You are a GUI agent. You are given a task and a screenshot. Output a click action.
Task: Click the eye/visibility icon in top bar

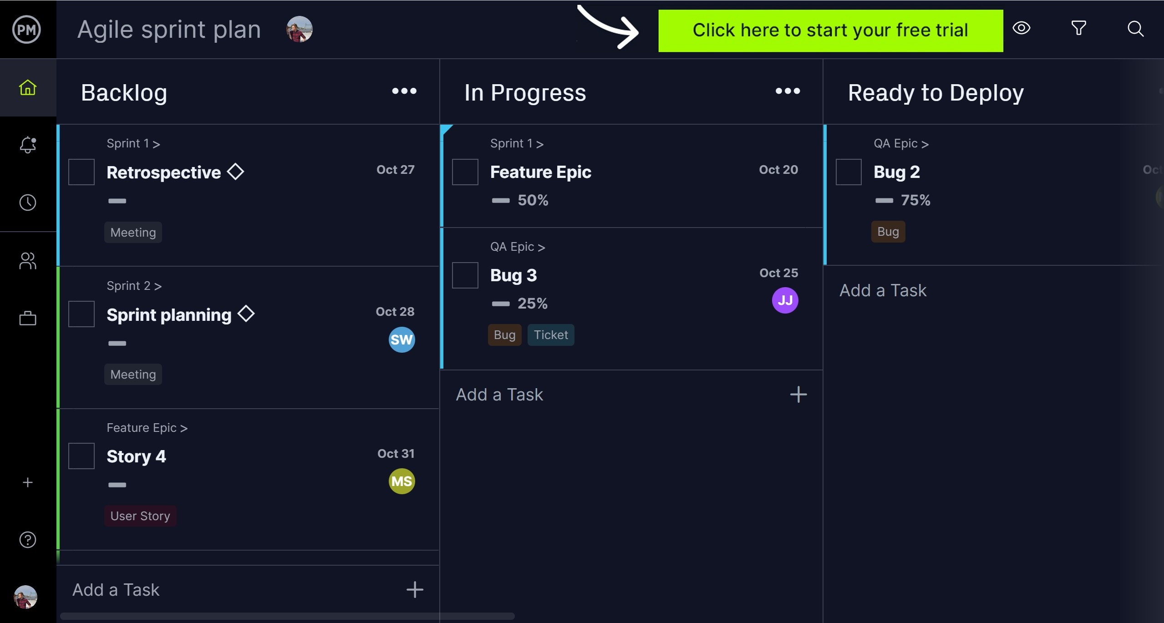point(1022,29)
